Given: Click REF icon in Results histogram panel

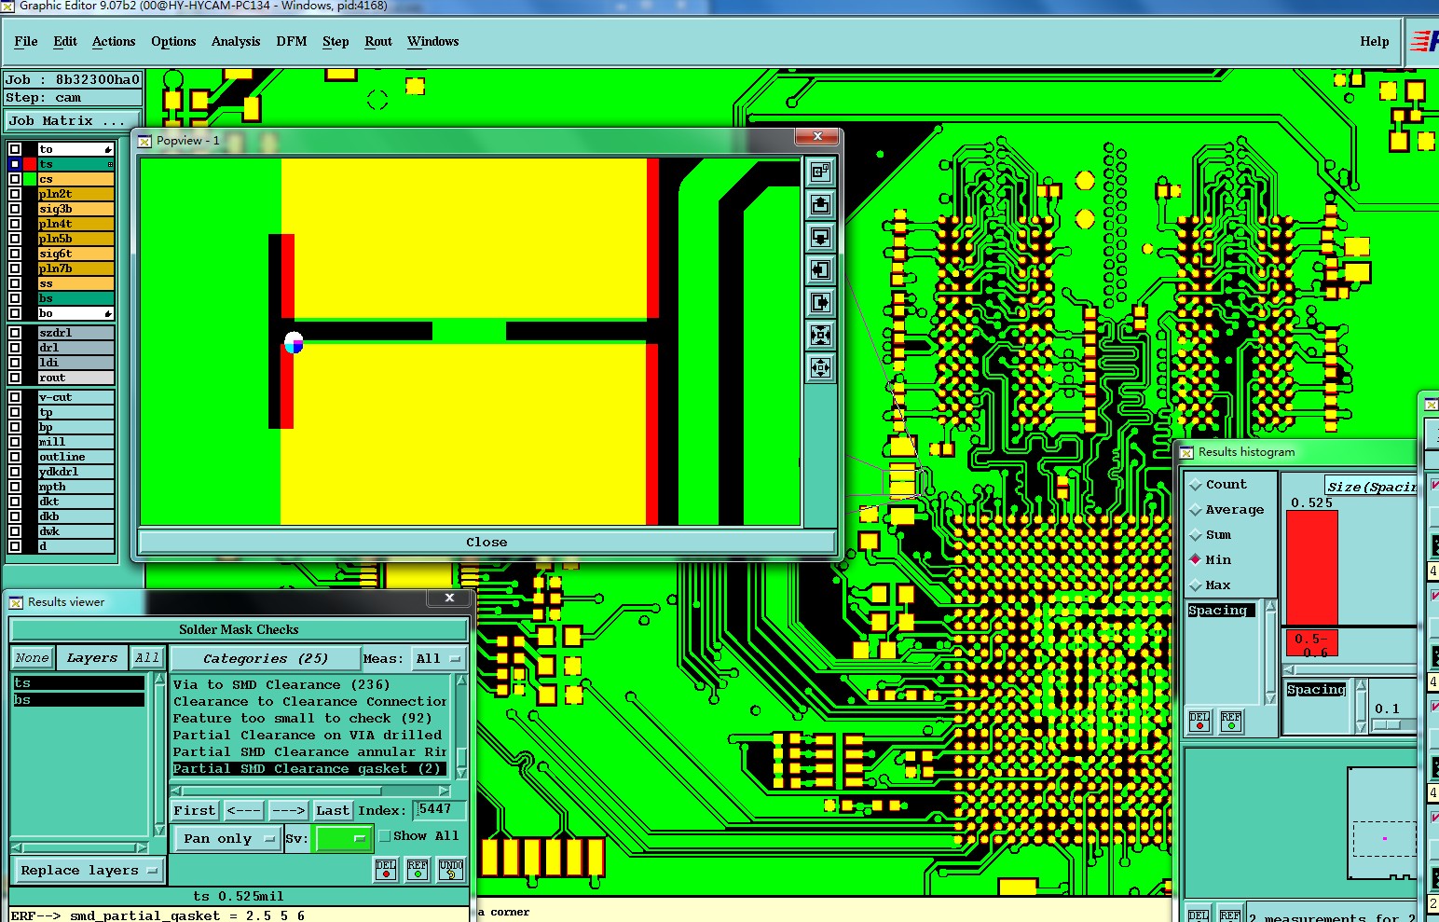Looking at the screenshot, I should [x=1231, y=722].
